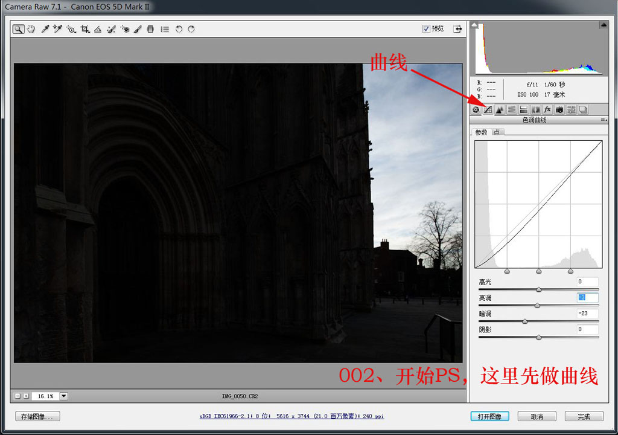The height and width of the screenshot is (435, 618).
Task: Zoom in with the plus button
Action: (26, 396)
